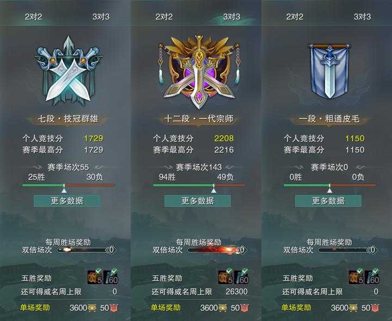Viewport: 392px width, 321px height.
Task: Click the golden 十二段·一代宗师 rank emblem
Action: [199, 72]
